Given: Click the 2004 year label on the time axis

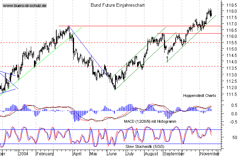Looking at the screenshot, I should point(24,154).
